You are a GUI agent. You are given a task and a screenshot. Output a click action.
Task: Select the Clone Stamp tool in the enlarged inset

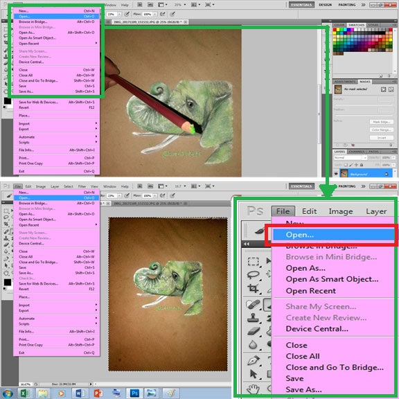pyautogui.click(x=254, y=318)
